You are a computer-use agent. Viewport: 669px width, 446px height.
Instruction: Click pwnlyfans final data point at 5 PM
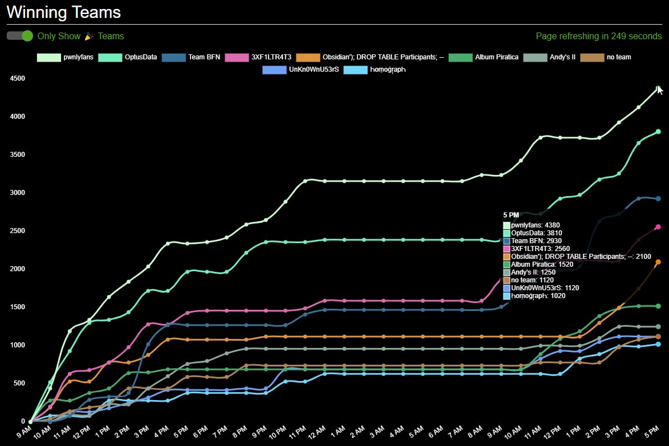658,88
